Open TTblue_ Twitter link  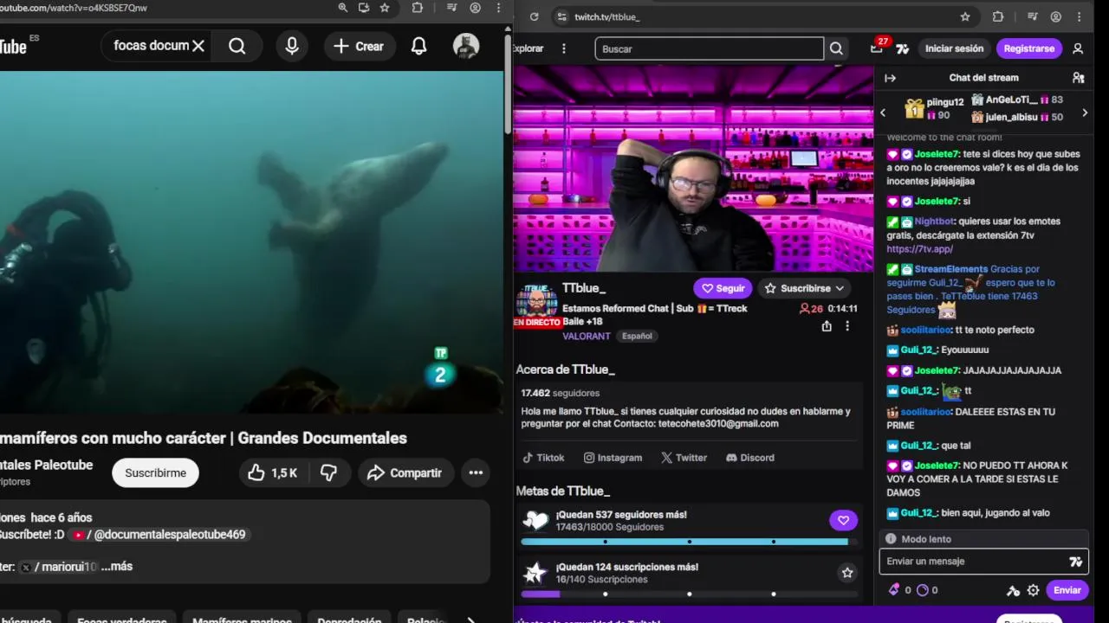(x=684, y=458)
